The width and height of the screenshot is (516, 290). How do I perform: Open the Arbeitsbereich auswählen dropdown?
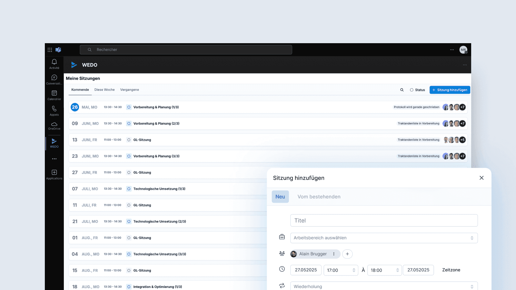(384, 238)
